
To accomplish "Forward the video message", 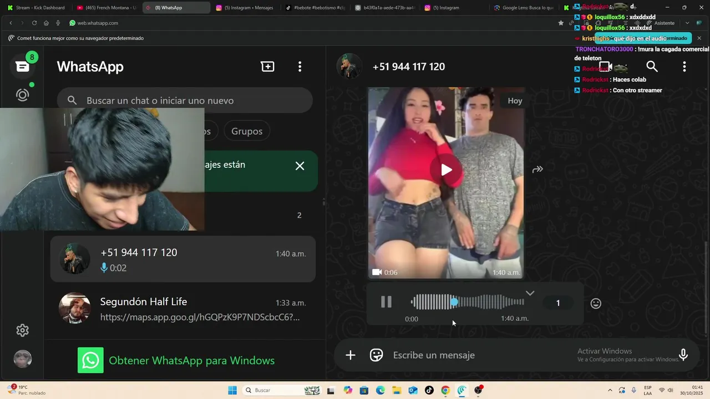I will tap(537, 170).
